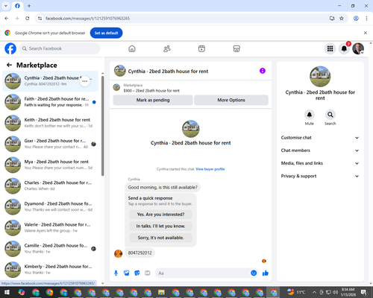Expand the Privacy & support section
373x298 pixels.
click(x=320, y=176)
